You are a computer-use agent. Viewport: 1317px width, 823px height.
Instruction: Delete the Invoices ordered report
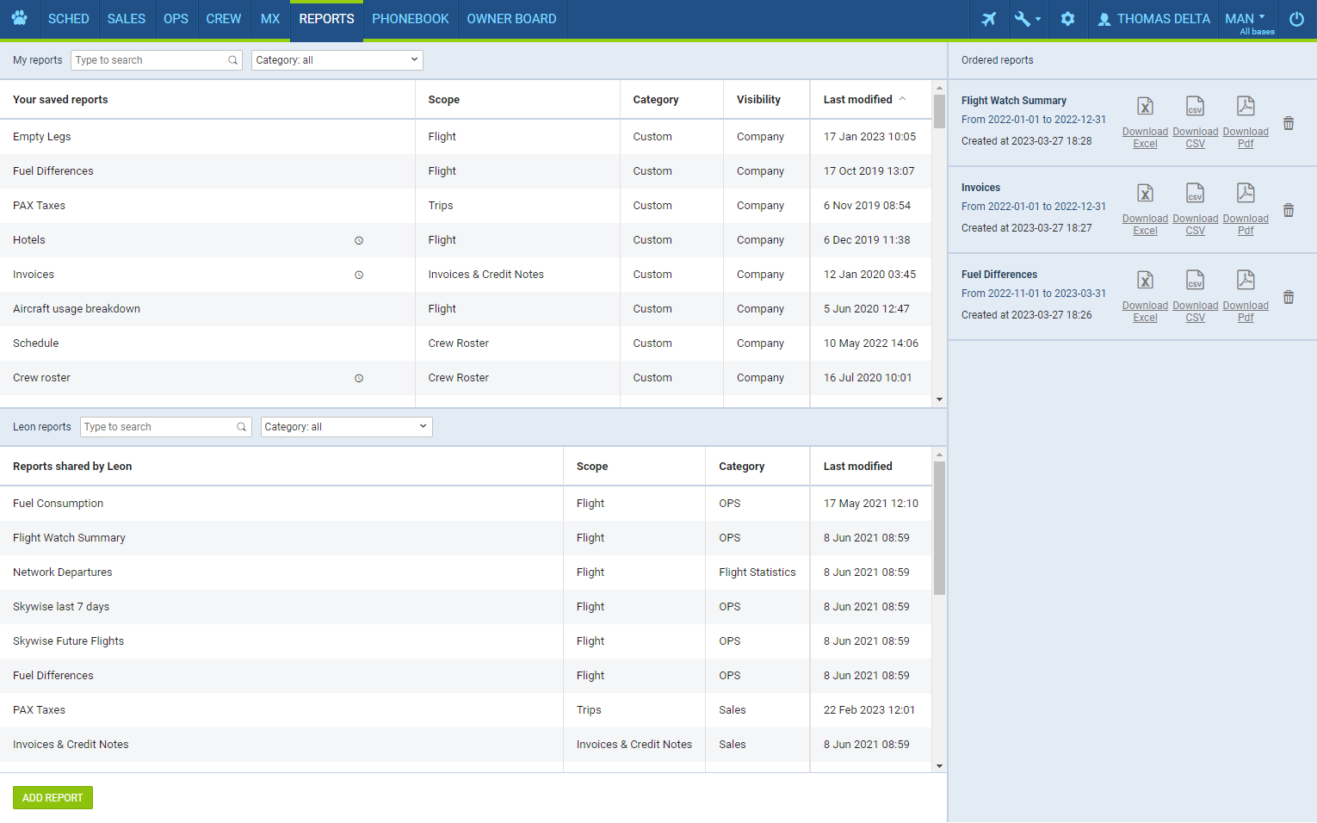click(1289, 210)
